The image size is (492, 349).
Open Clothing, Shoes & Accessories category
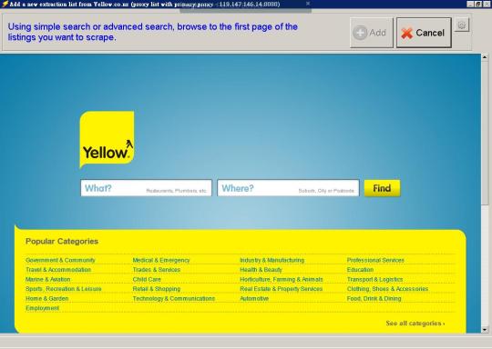387,289
